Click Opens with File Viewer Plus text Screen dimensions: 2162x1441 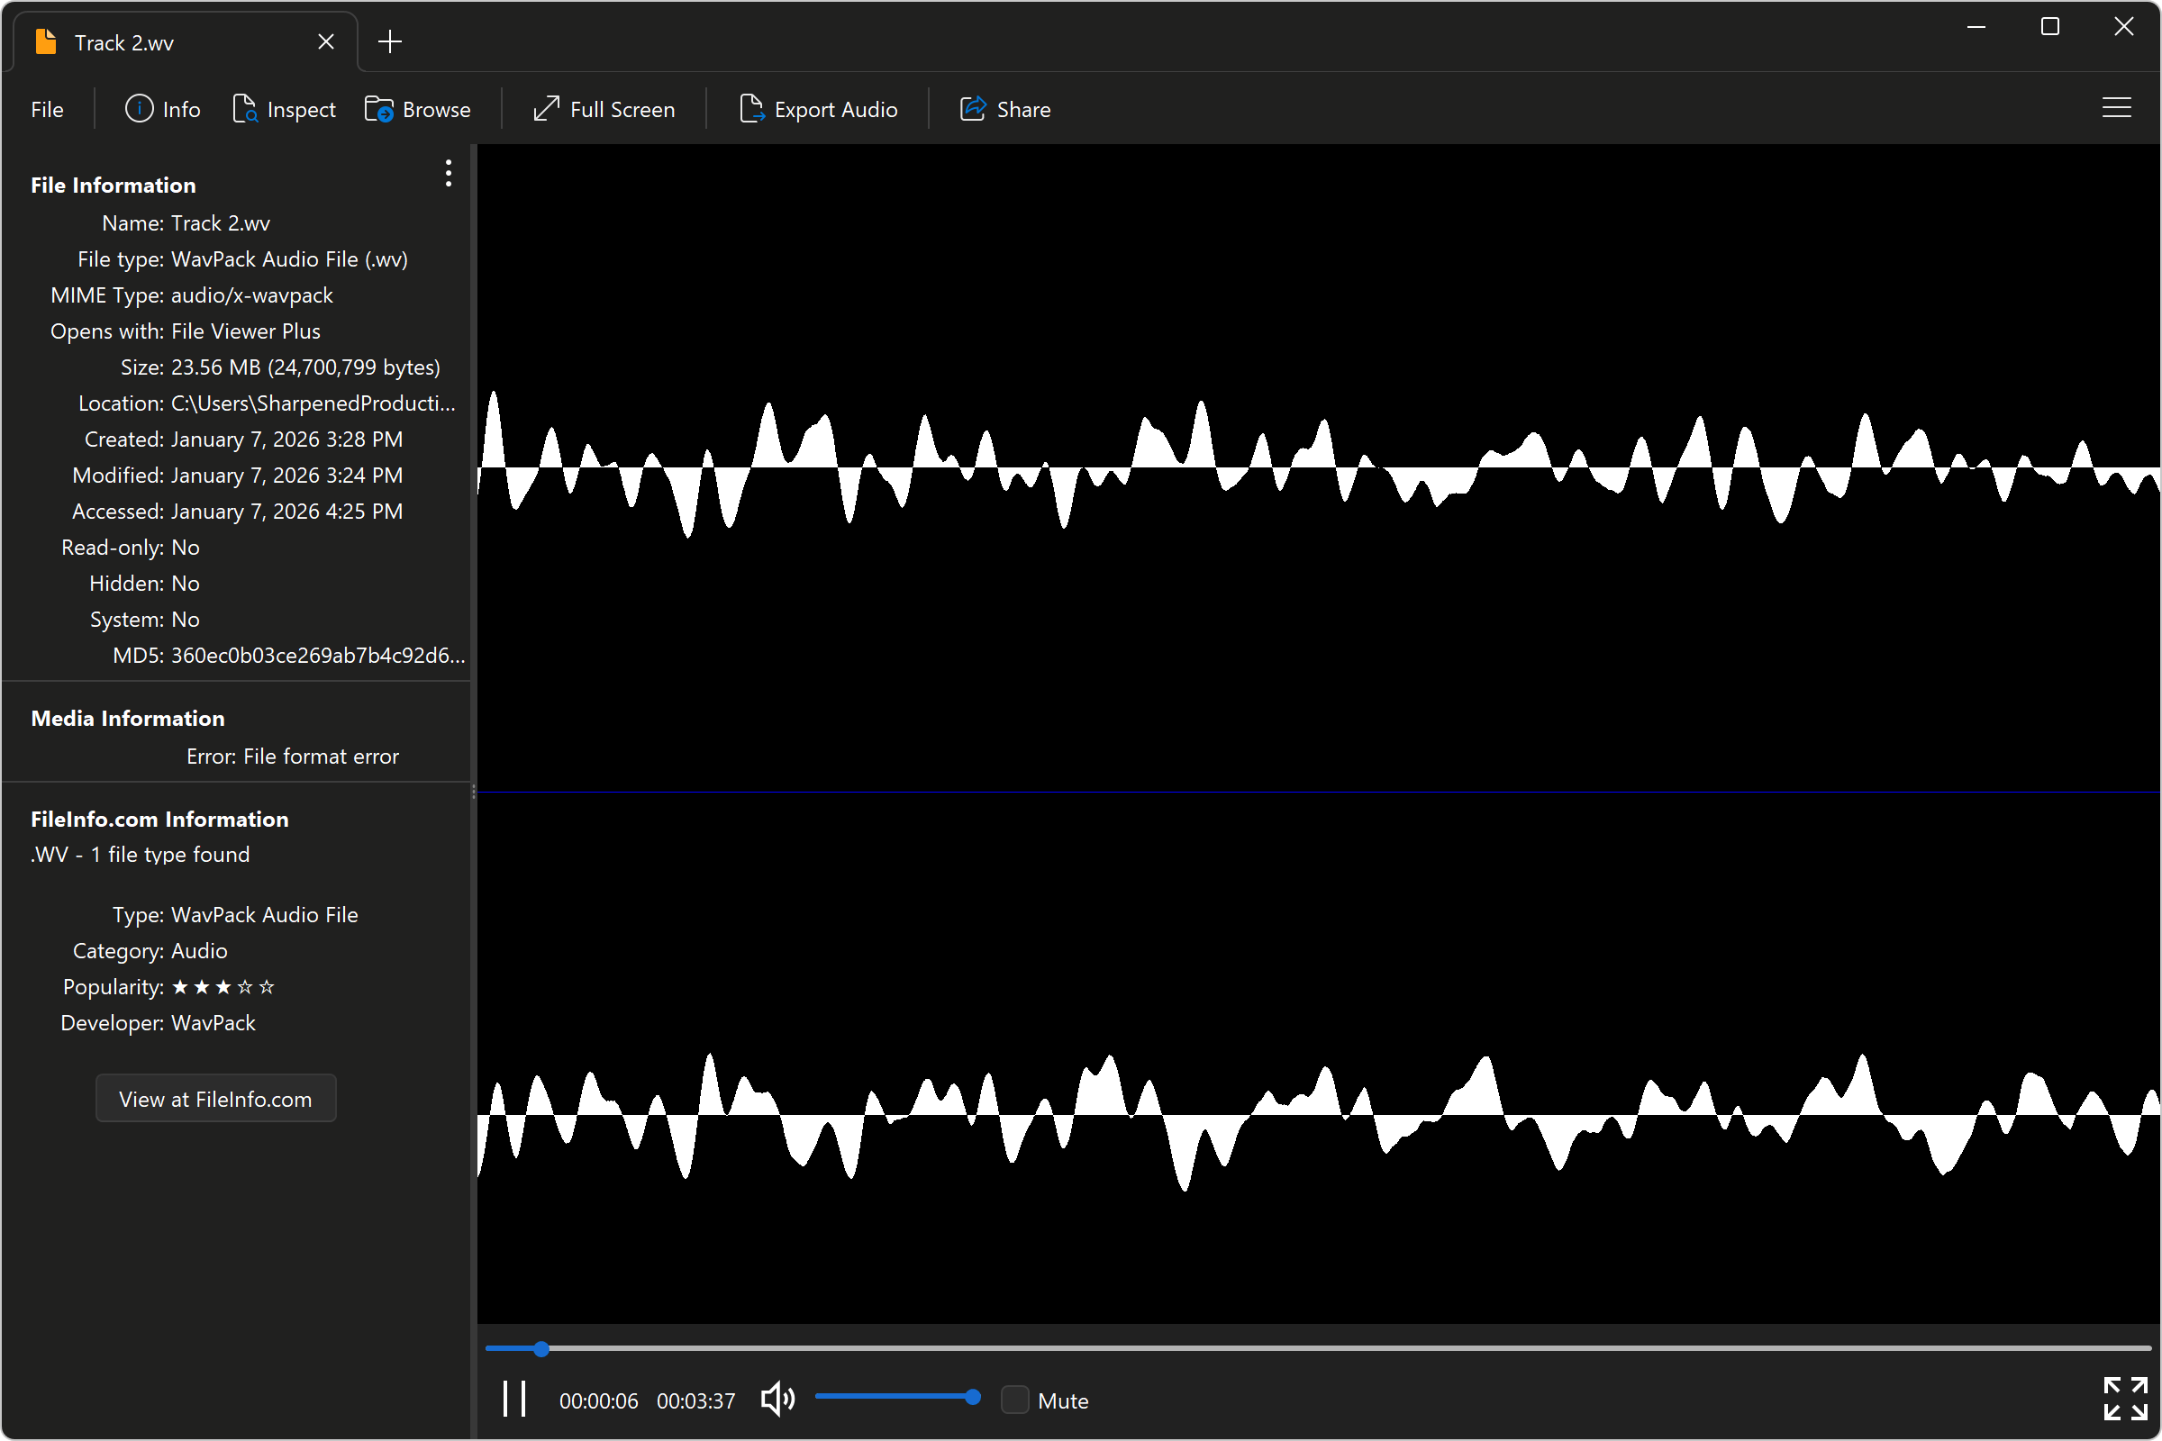(x=245, y=331)
